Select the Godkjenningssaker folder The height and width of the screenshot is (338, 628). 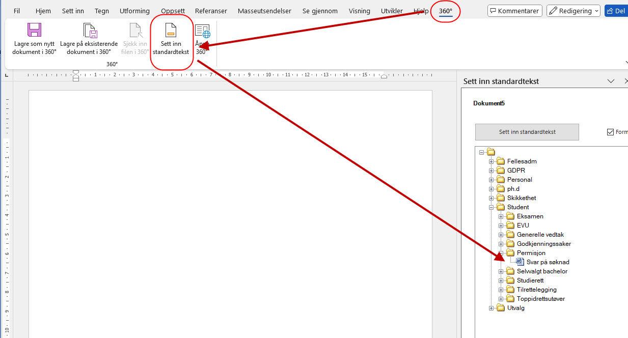click(x=539, y=244)
